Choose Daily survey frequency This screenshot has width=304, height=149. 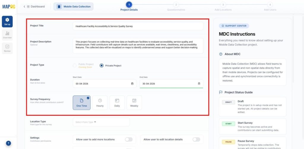pos(117,103)
